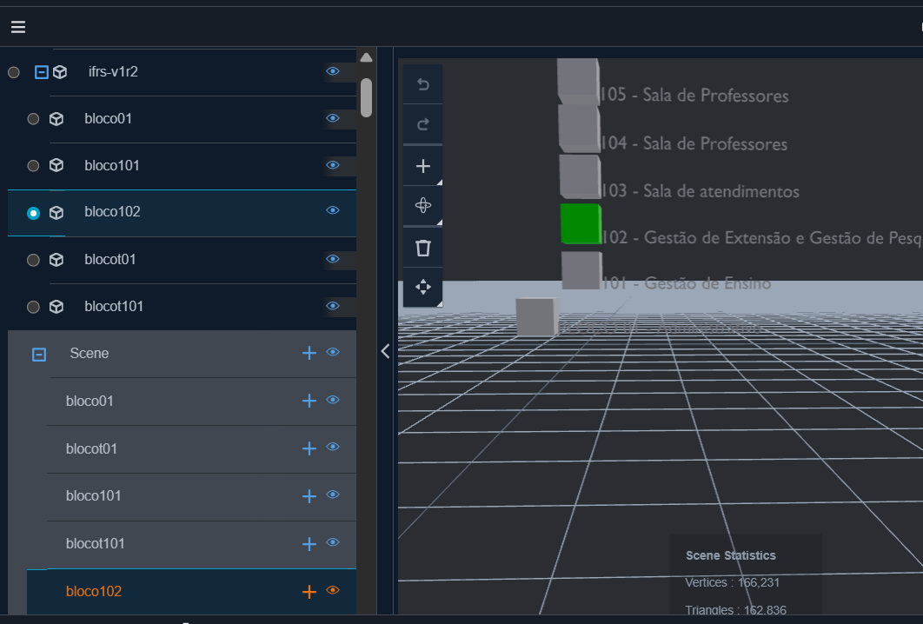Click the undo arrow in viewport toolbar
This screenshot has width=923, height=624.
[423, 84]
